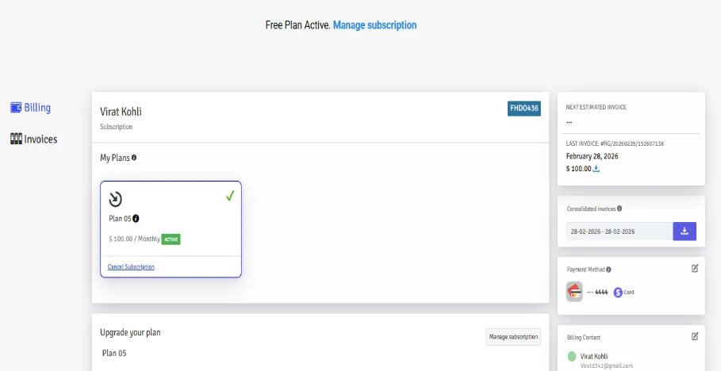Click Manage subscription link in top banner
Image resolution: width=721 pixels, height=371 pixels.
pos(374,25)
